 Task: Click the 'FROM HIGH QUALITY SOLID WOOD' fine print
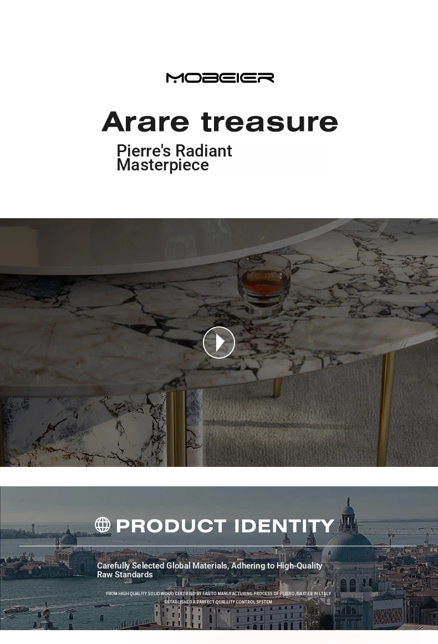(x=218, y=593)
